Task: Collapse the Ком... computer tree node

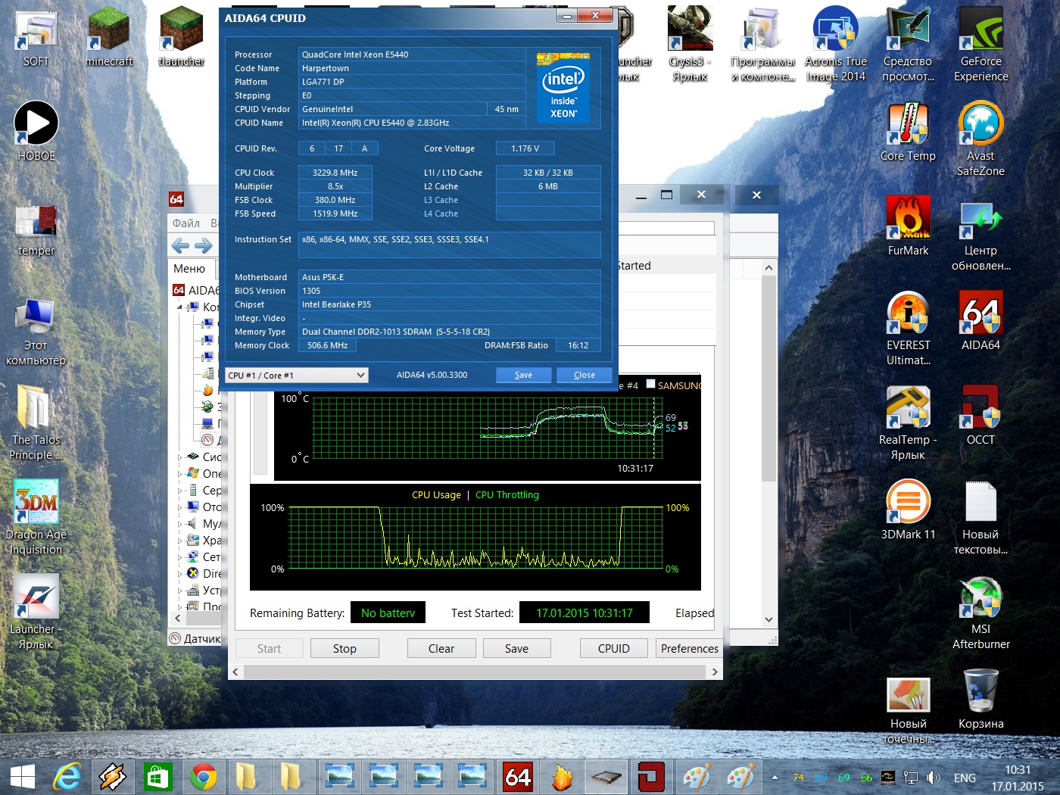Action: (x=180, y=307)
